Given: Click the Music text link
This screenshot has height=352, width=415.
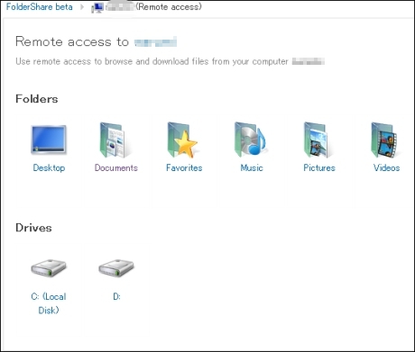Looking at the screenshot, I should tap(252, 167).
